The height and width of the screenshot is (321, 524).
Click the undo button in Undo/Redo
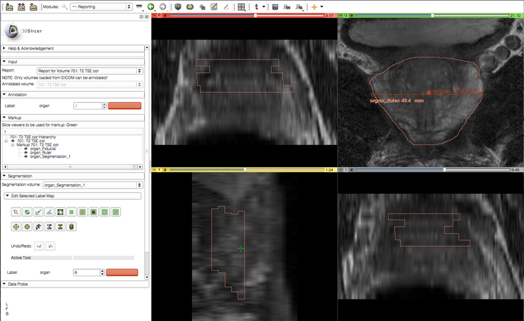39,246
